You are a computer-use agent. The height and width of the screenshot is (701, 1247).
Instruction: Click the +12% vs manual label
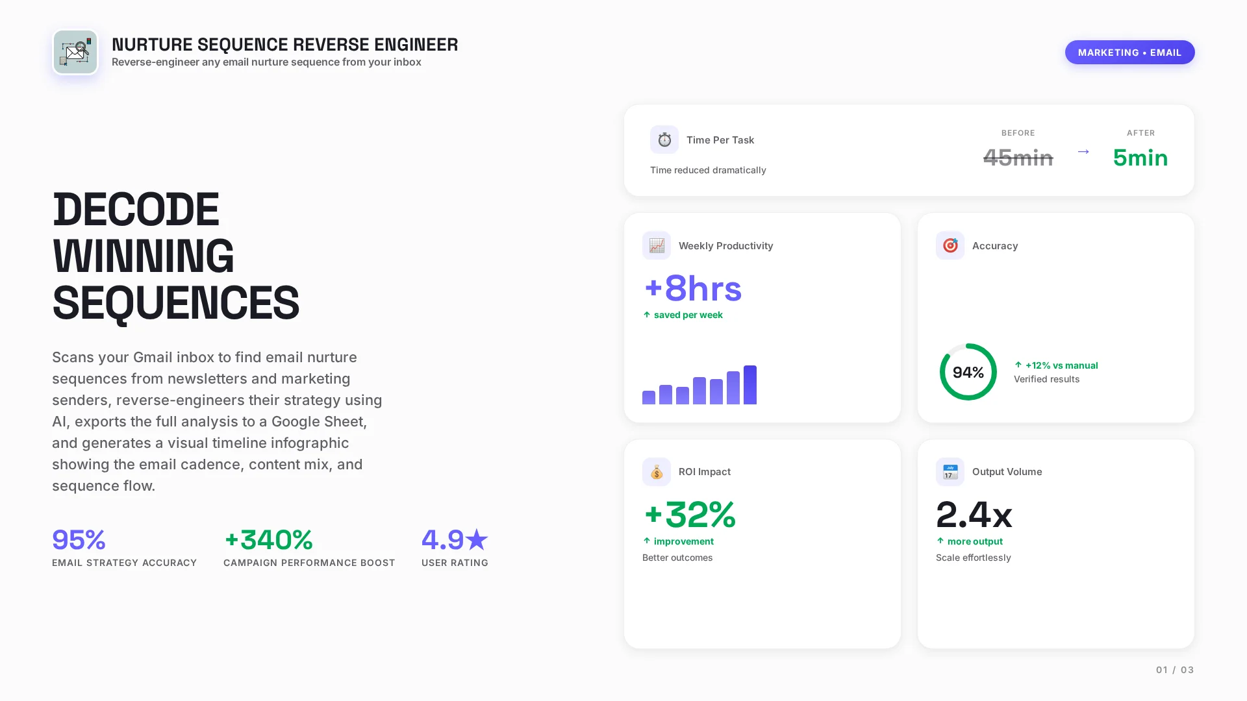point(1061,365)
